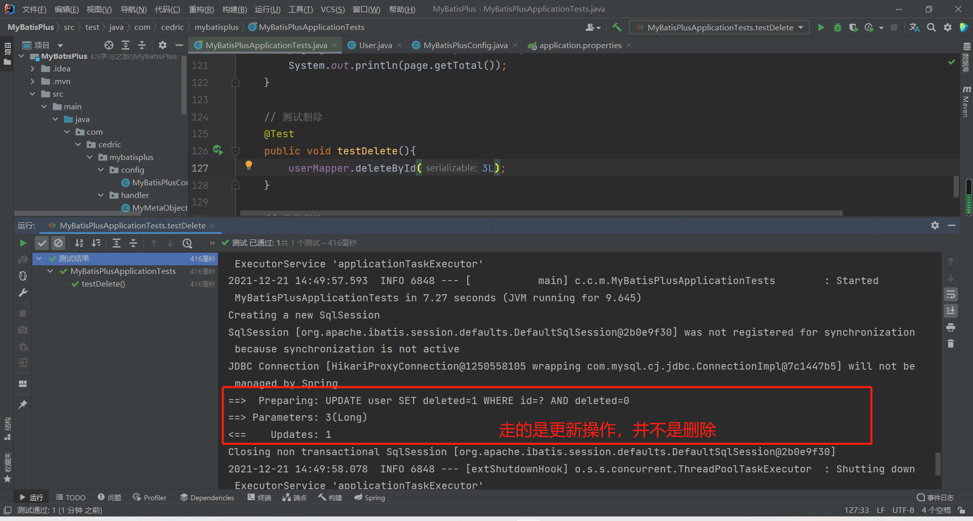Close the MyBatisPlusApplicationTests.java tab
The image size is (973, 521).
tap(334, 45)
